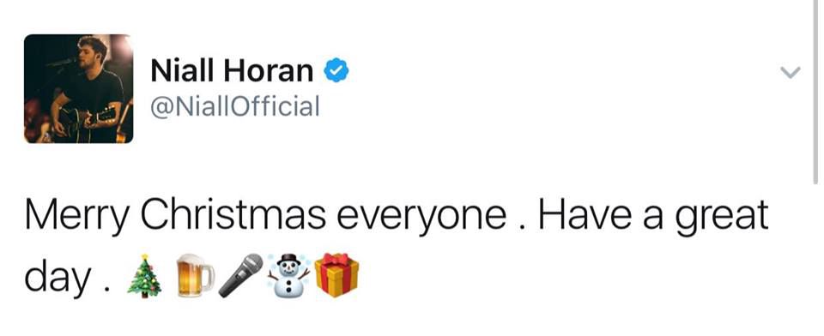Open the tweet options chevron menu
This screenshot has height=336, width=824.
(x=790, y=72)
